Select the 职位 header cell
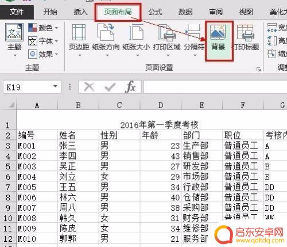Image resolution: width=287 pixels, height=247 pixels. (x=243, y=135)
